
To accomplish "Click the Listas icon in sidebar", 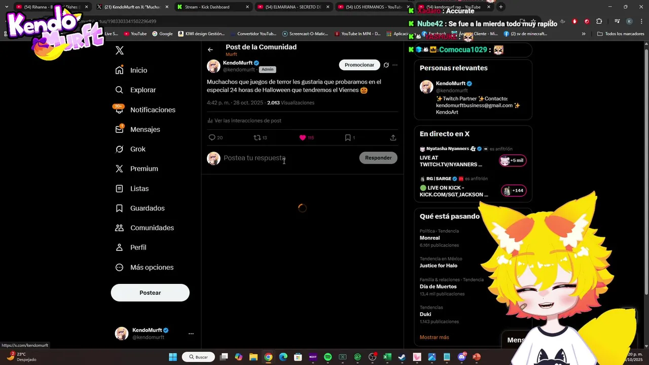I will pos(119,189).
